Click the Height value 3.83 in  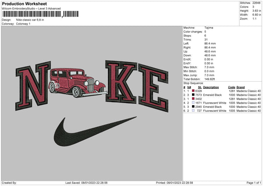(256, 11)
